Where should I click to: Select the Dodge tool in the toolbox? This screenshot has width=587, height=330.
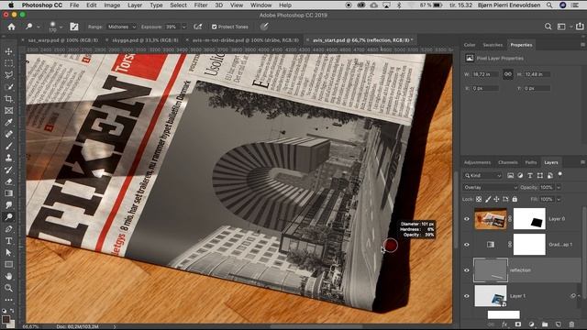point(8,217)
